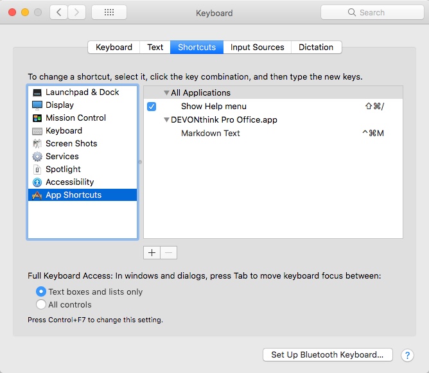Image resolution: width=429 pixels, height=373 pixels.
Task: Select the Spotlight icon in sidebar
Action: click(37, 169)
